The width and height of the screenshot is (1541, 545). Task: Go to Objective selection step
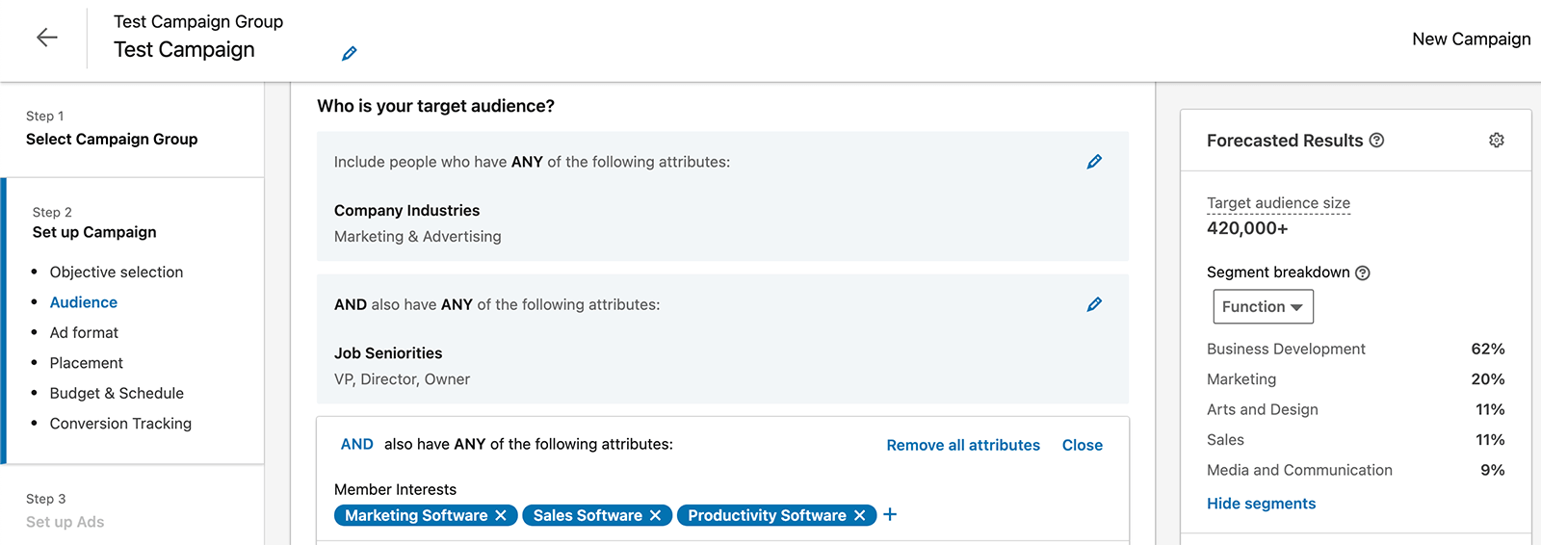tap(117, 272)
